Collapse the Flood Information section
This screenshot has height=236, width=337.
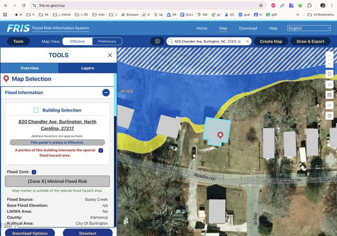click(106, 93)
